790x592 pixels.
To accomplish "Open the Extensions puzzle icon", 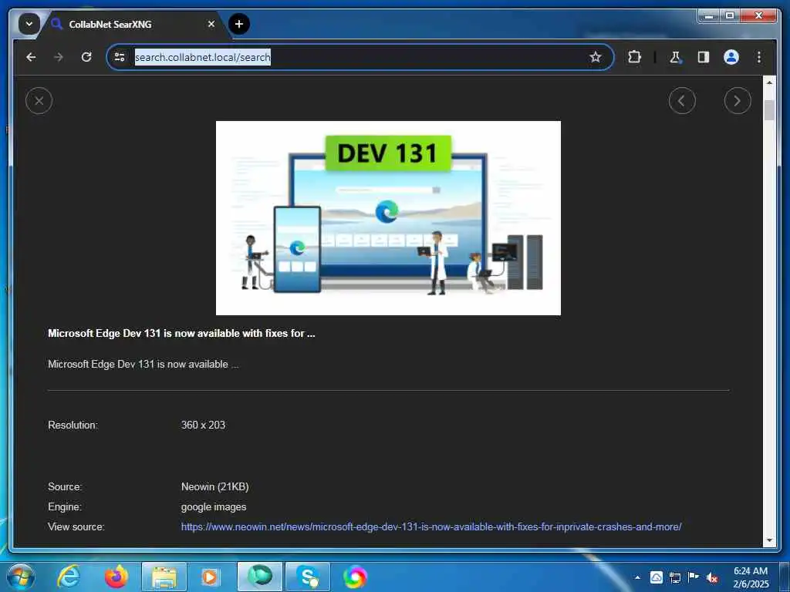I will [634, 57].
